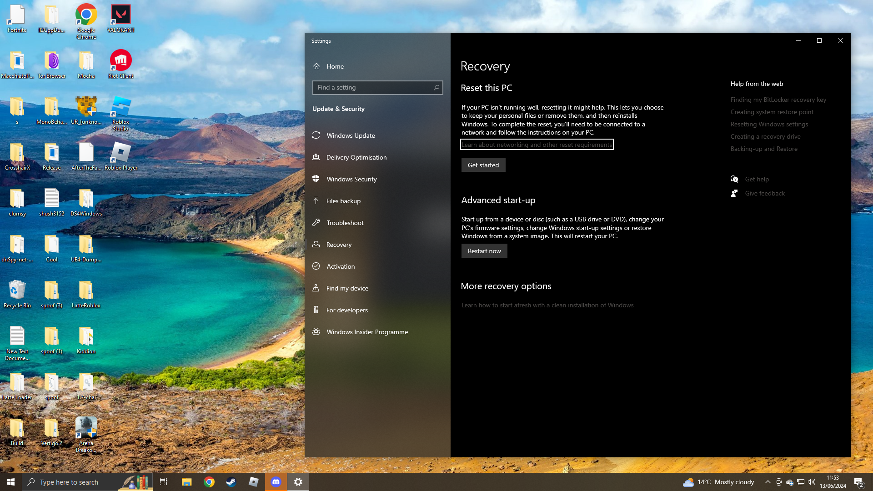
Task: Open Discord from the taskbar
Action: click(x=276, y=482)
